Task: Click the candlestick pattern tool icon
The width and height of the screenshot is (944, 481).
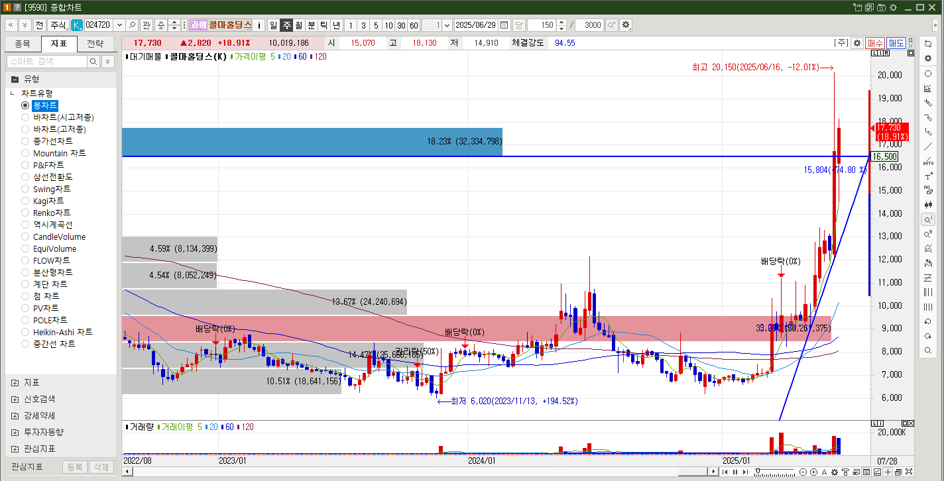Action: point(928,205)
